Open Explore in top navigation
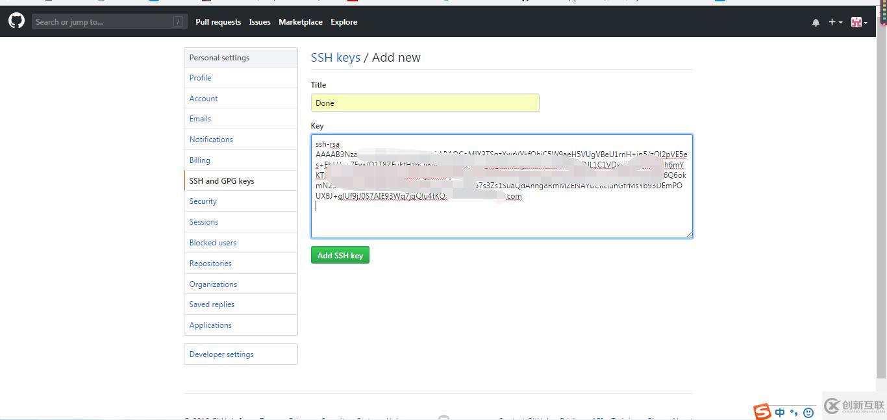Screen dimensions: 887x420 (x=344, y=22)
